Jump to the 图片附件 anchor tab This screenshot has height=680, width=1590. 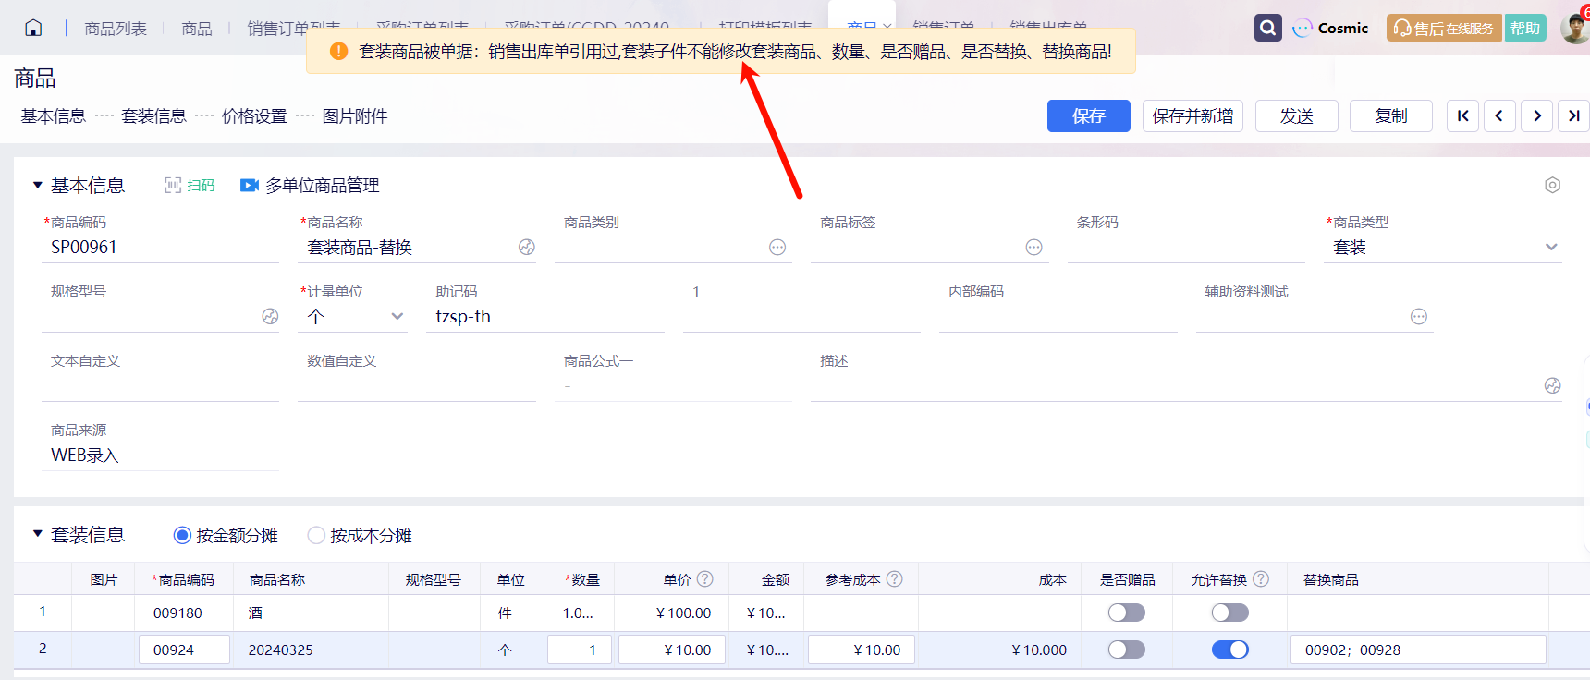(355, 115)
